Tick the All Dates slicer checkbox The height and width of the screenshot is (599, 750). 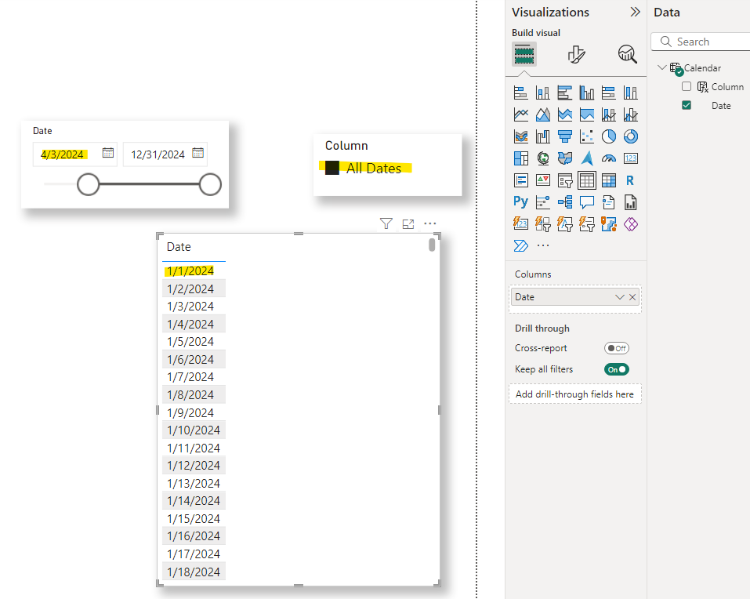pos(332,168)
